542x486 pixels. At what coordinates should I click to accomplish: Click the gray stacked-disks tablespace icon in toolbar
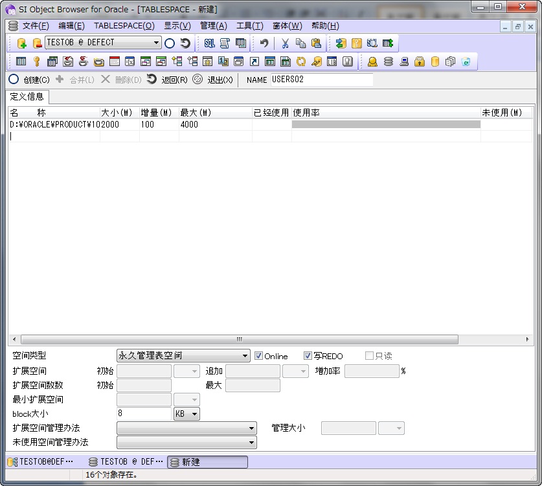pos(388,61)
